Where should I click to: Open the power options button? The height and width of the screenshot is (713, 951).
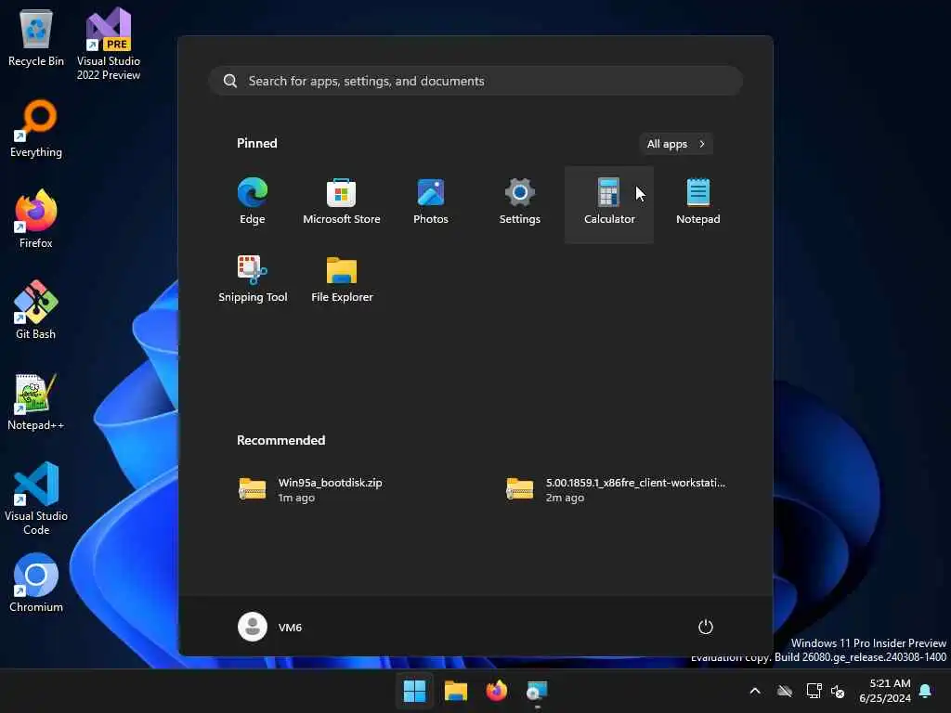(x=705, y=627)
